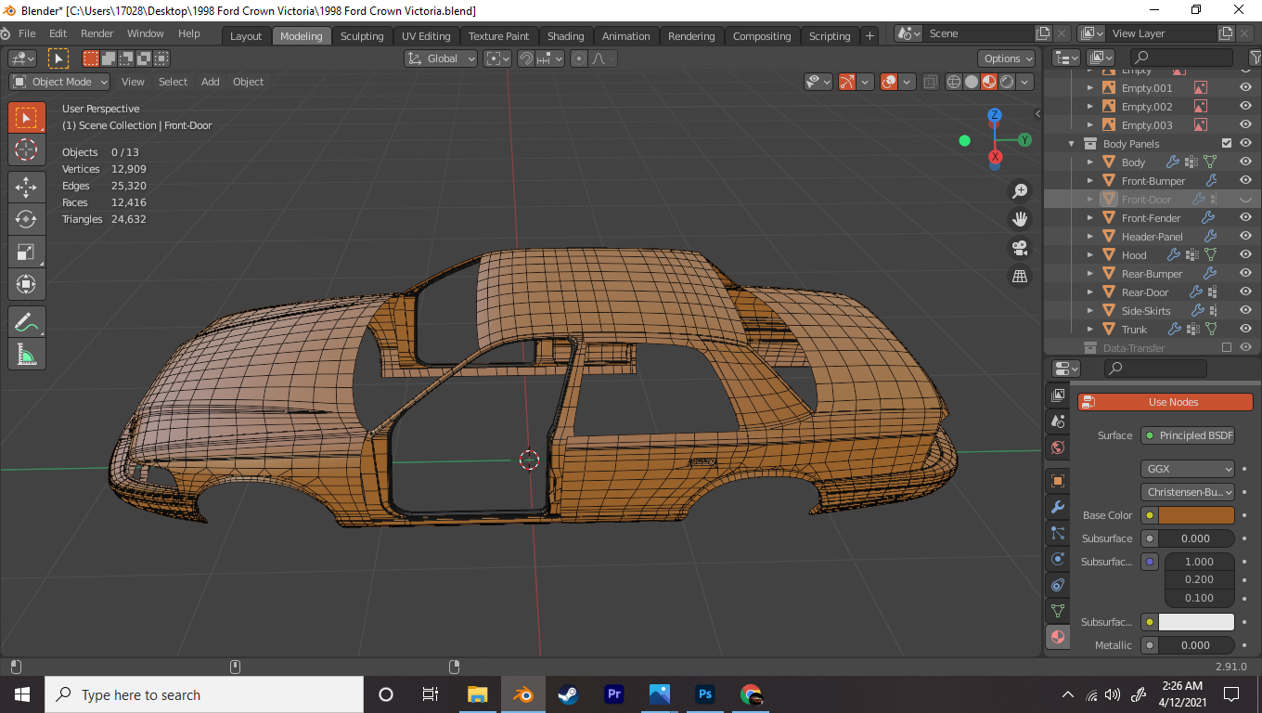Click the Metallic value slider
Viewport: 1262px width, 713px height.
(x=1196, y=645)
